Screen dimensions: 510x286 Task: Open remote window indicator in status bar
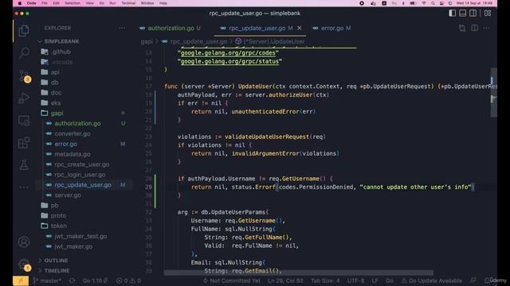pos(21,280)
